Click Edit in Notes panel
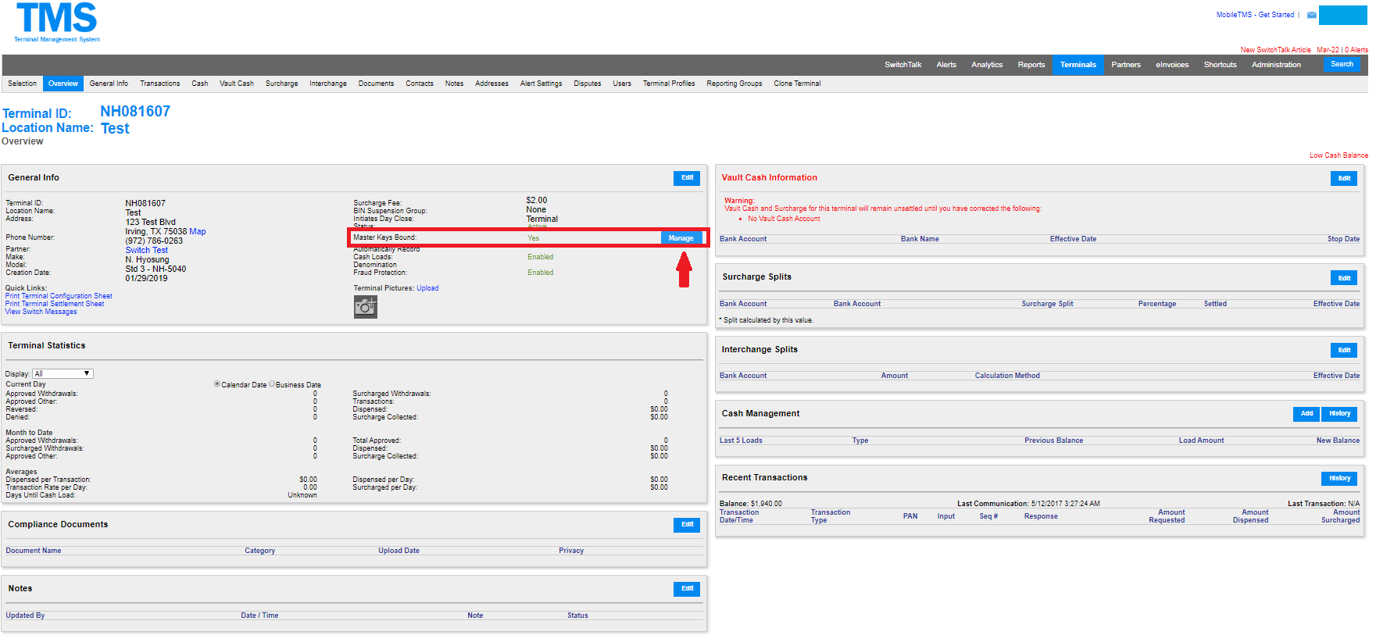This screenshot has height=635, width=1376. (x=687, y=589)
